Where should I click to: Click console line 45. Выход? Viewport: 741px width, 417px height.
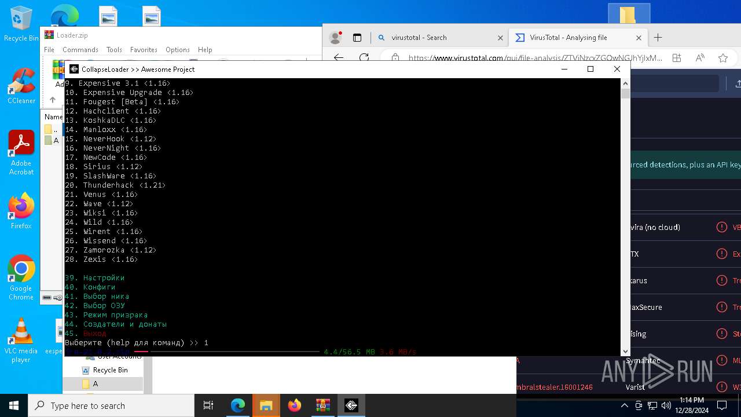(x=85, y=334)
